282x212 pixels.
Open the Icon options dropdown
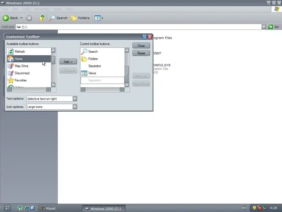[75, 107]
